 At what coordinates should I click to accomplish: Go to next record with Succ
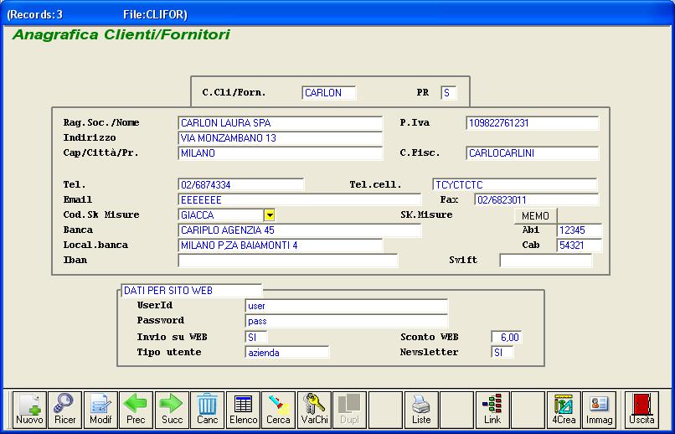click(172, 409)
